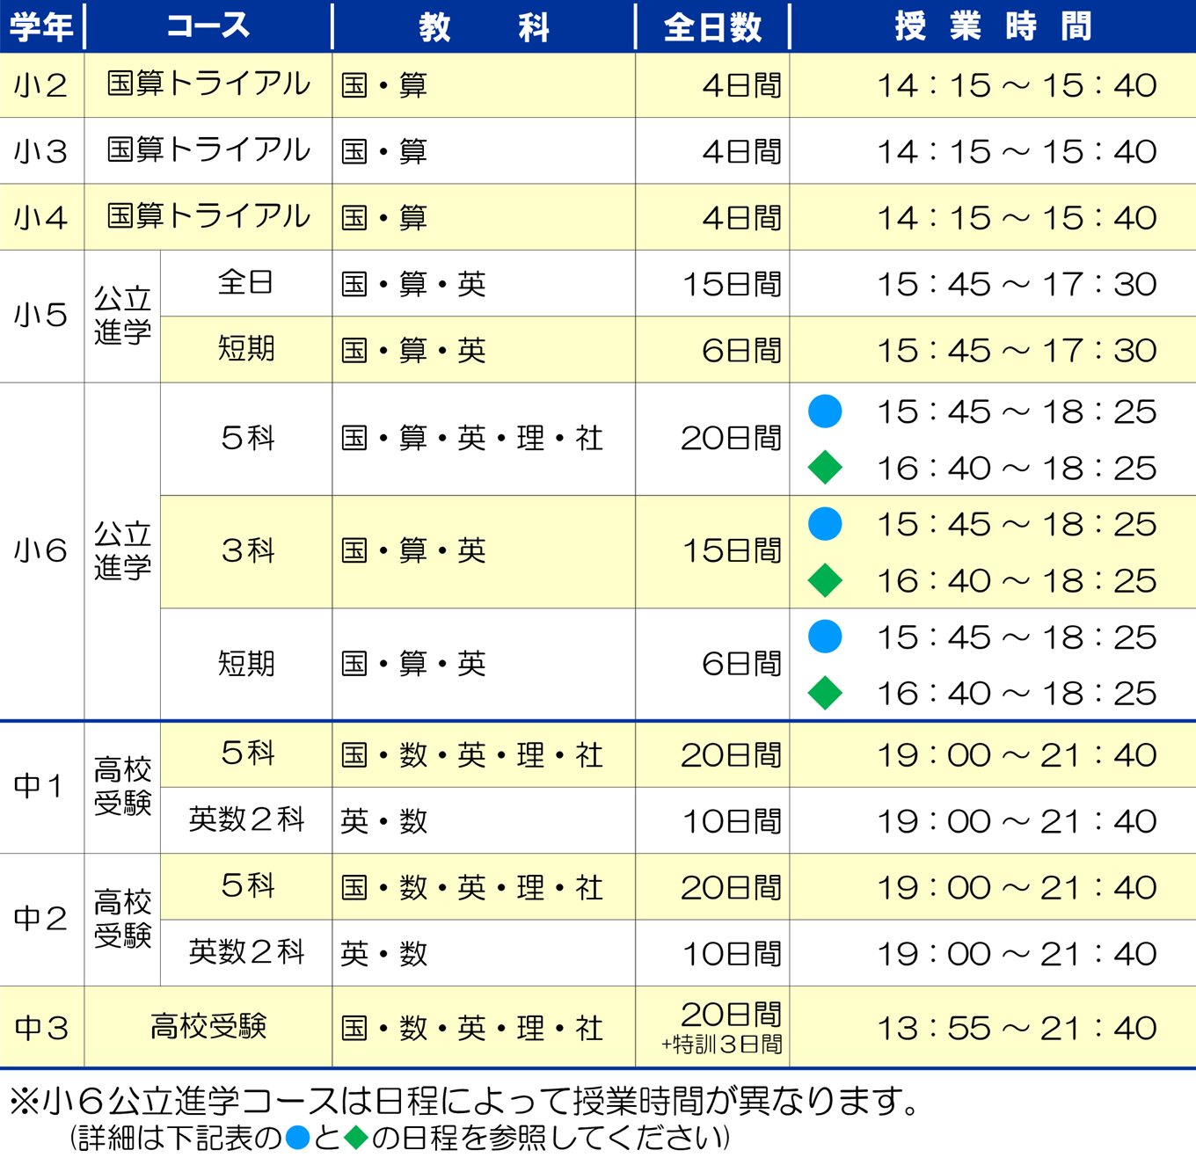1196x1172 pixels.
Task: Click 公立進学 next to 小6
Action: [x=122, y=551]
